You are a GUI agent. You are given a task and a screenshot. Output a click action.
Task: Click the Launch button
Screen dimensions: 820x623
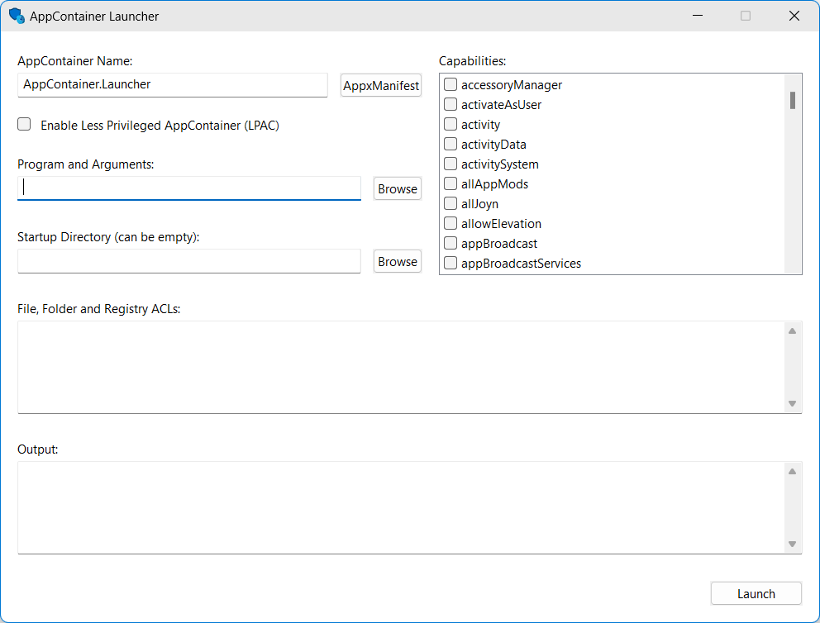coord(756,593)
